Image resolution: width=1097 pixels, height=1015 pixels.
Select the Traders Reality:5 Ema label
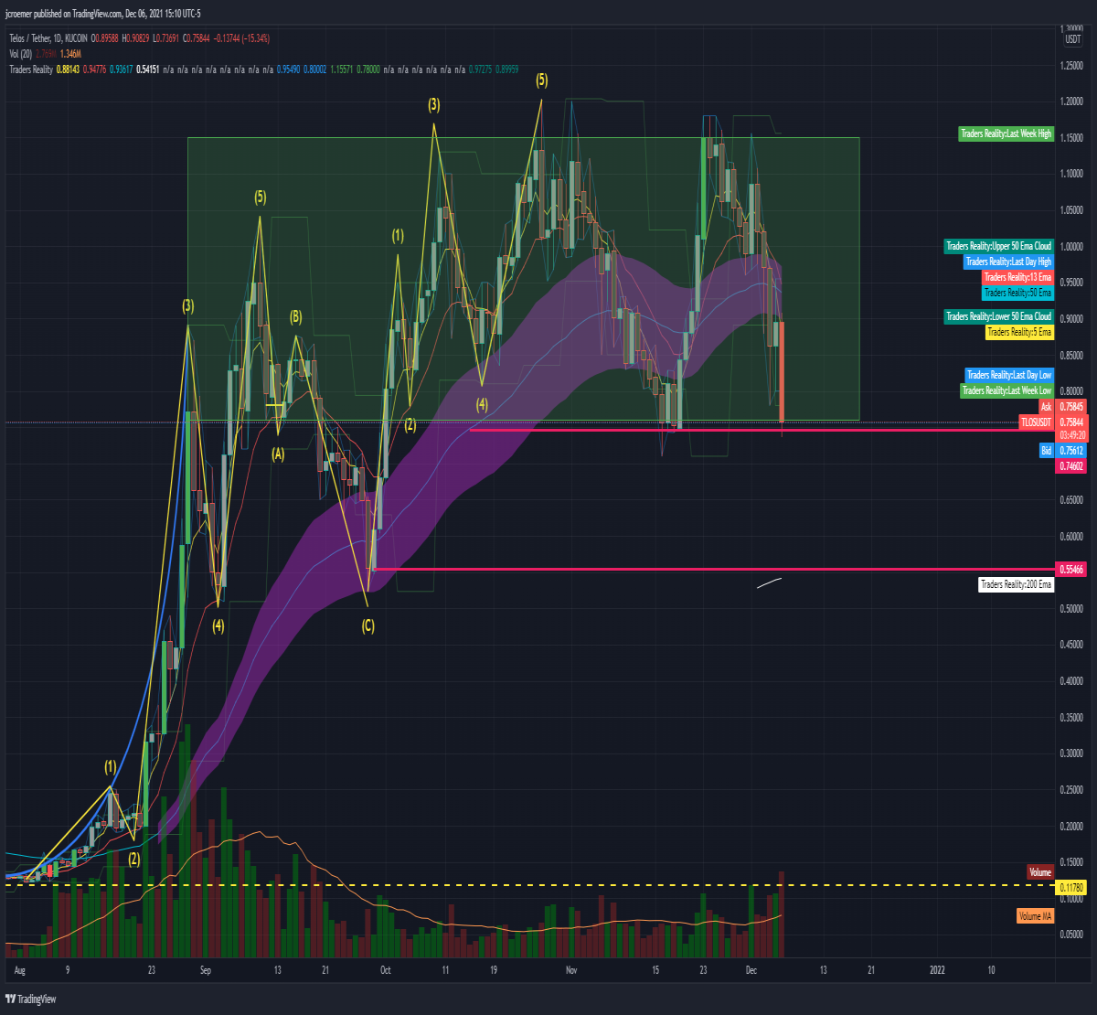tap(1019, 332)
